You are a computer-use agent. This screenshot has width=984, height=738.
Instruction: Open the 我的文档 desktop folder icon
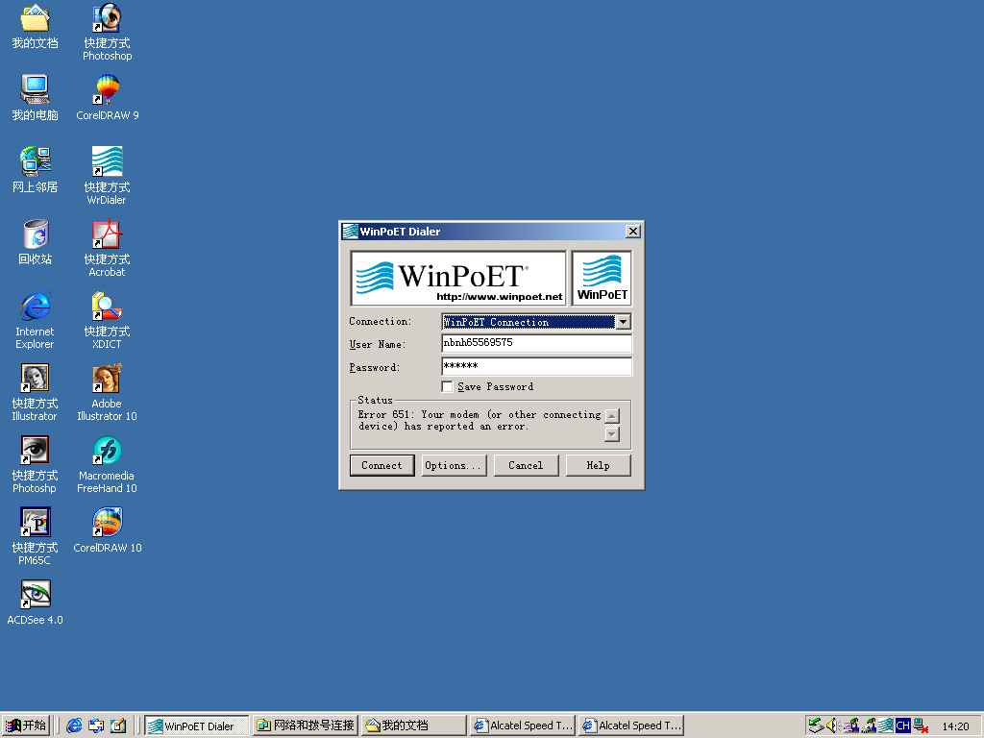pos(36,26)
